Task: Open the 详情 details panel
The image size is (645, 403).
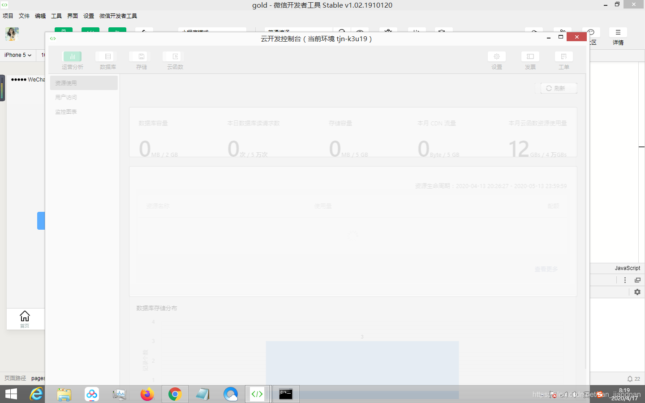Action: click(618, 36)
